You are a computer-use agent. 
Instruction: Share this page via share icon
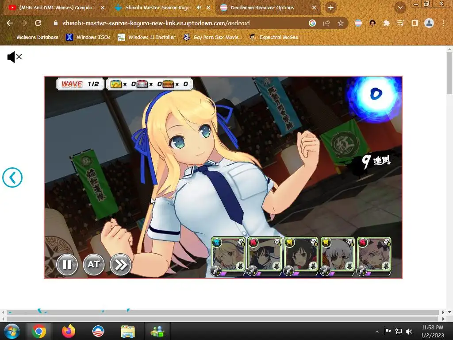coord(326,23)
